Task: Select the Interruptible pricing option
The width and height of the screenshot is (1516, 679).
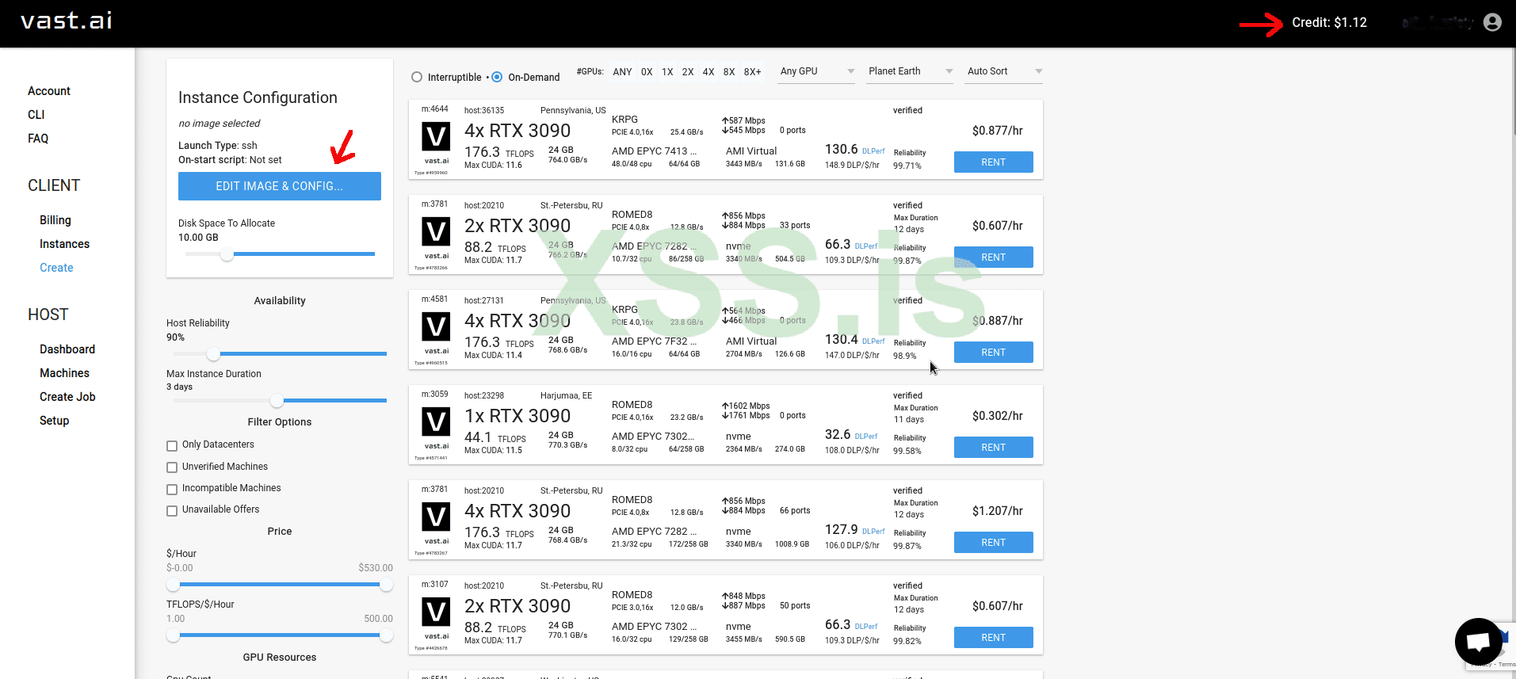Action: (417, 77)
